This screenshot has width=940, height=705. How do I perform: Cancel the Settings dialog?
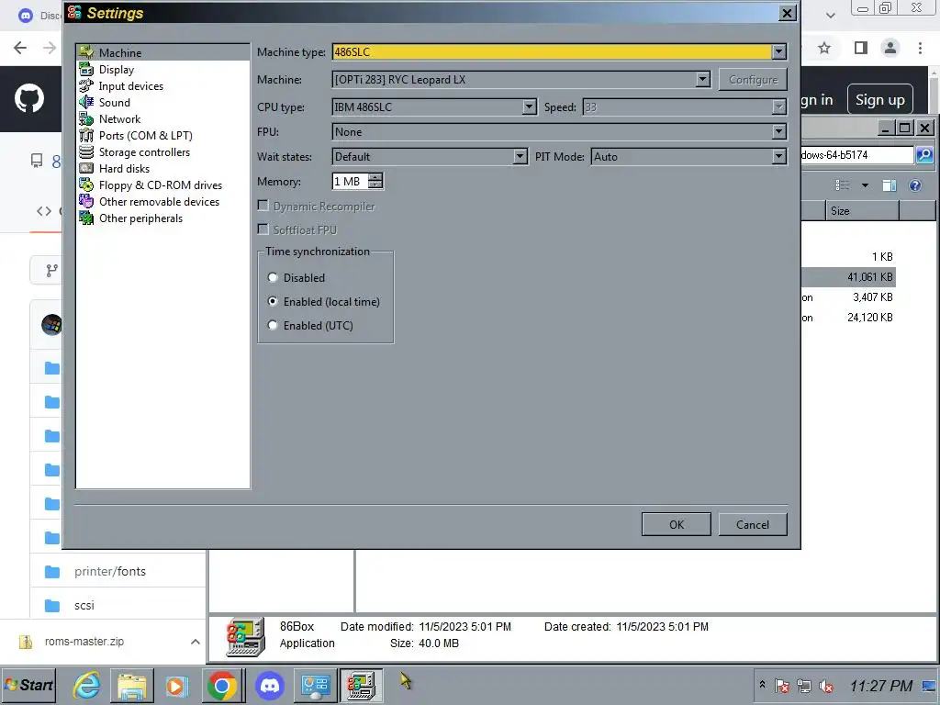click(x=753, y=524)
